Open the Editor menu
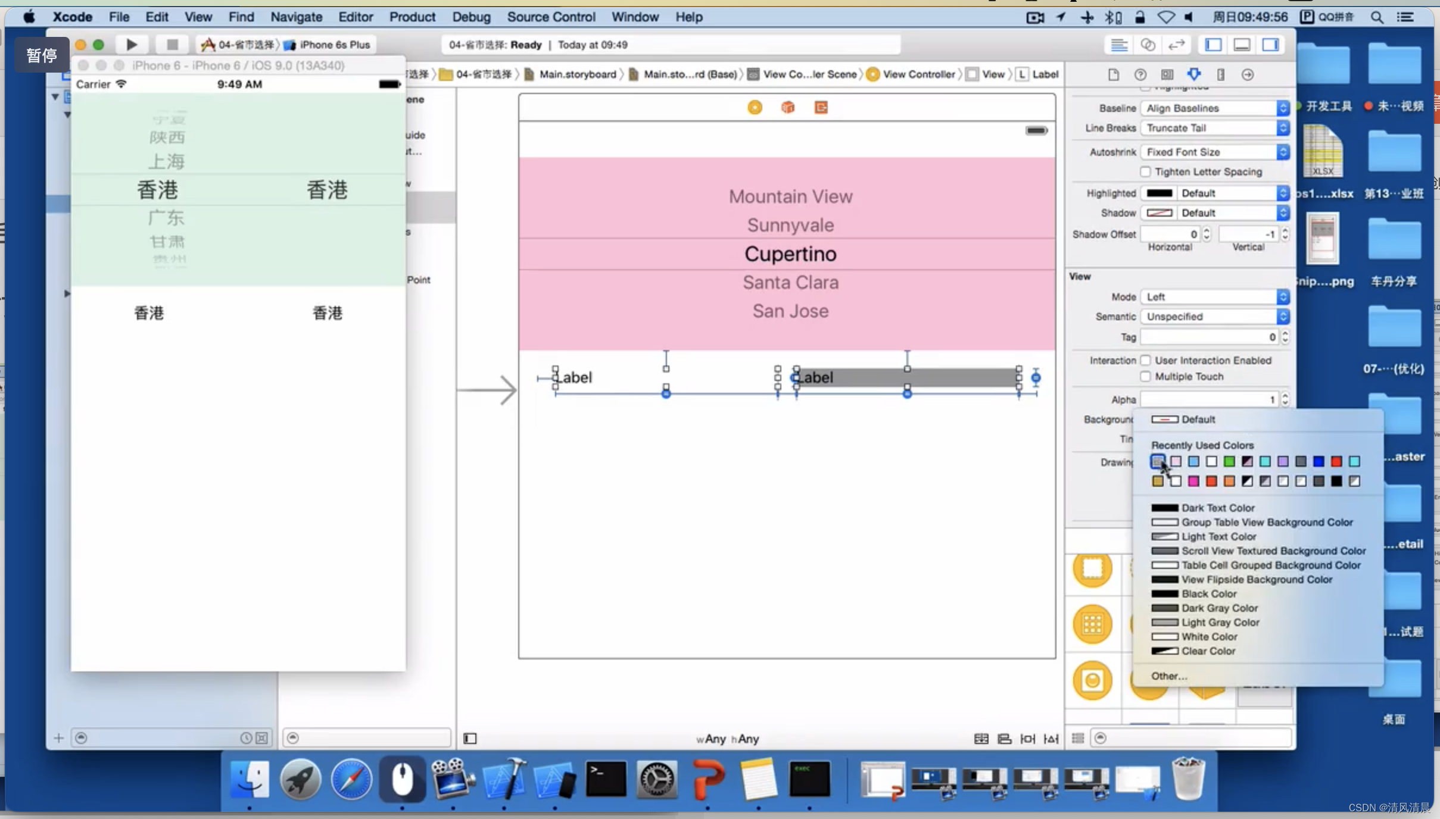 point(356,17)
